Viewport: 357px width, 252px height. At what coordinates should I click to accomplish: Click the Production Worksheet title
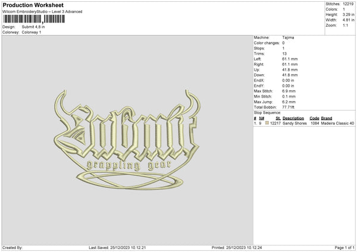click(x=33, y=5)
